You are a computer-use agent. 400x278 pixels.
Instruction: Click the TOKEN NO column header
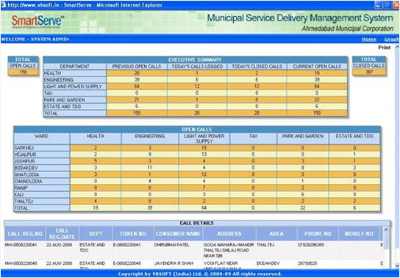coord(133,234)
